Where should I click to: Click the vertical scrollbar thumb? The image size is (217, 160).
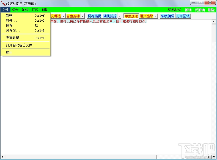click(214, 33)
